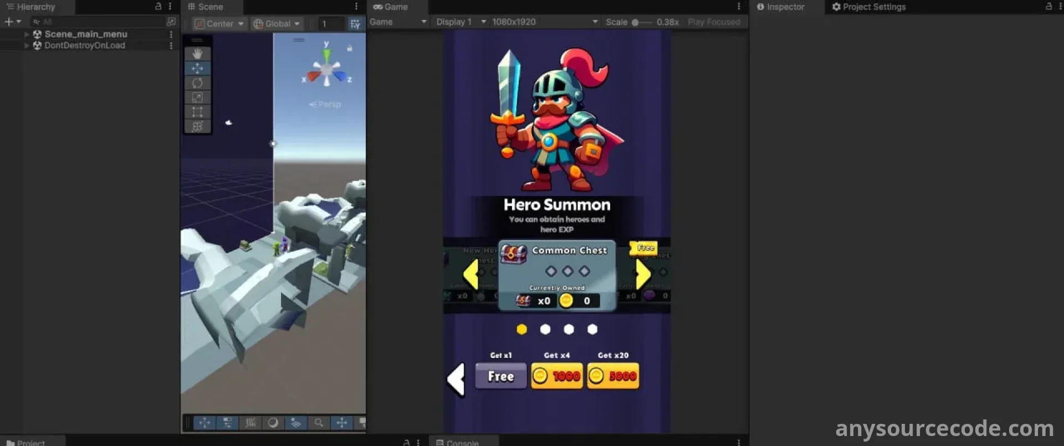The width and height of the screenshot is (1064, 446).
Task: Select the Hand view tool
Action: click(197, 54)
